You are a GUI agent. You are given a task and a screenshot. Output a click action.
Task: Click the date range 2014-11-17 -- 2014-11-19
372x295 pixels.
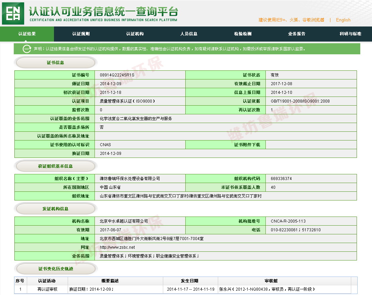(x=190, y=289)
